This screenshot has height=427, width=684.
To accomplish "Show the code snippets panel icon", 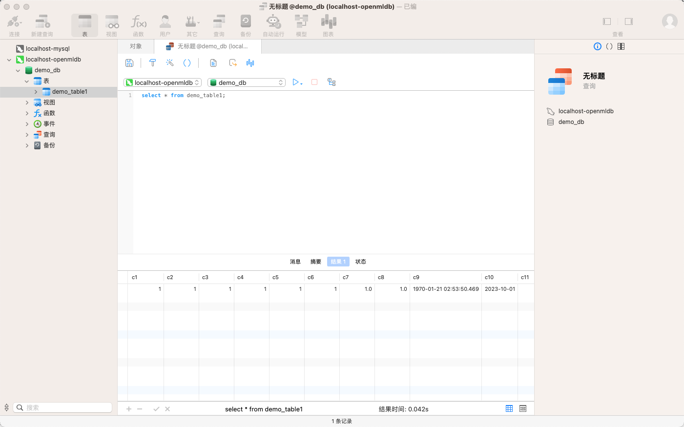I will [x=609, y=46].
